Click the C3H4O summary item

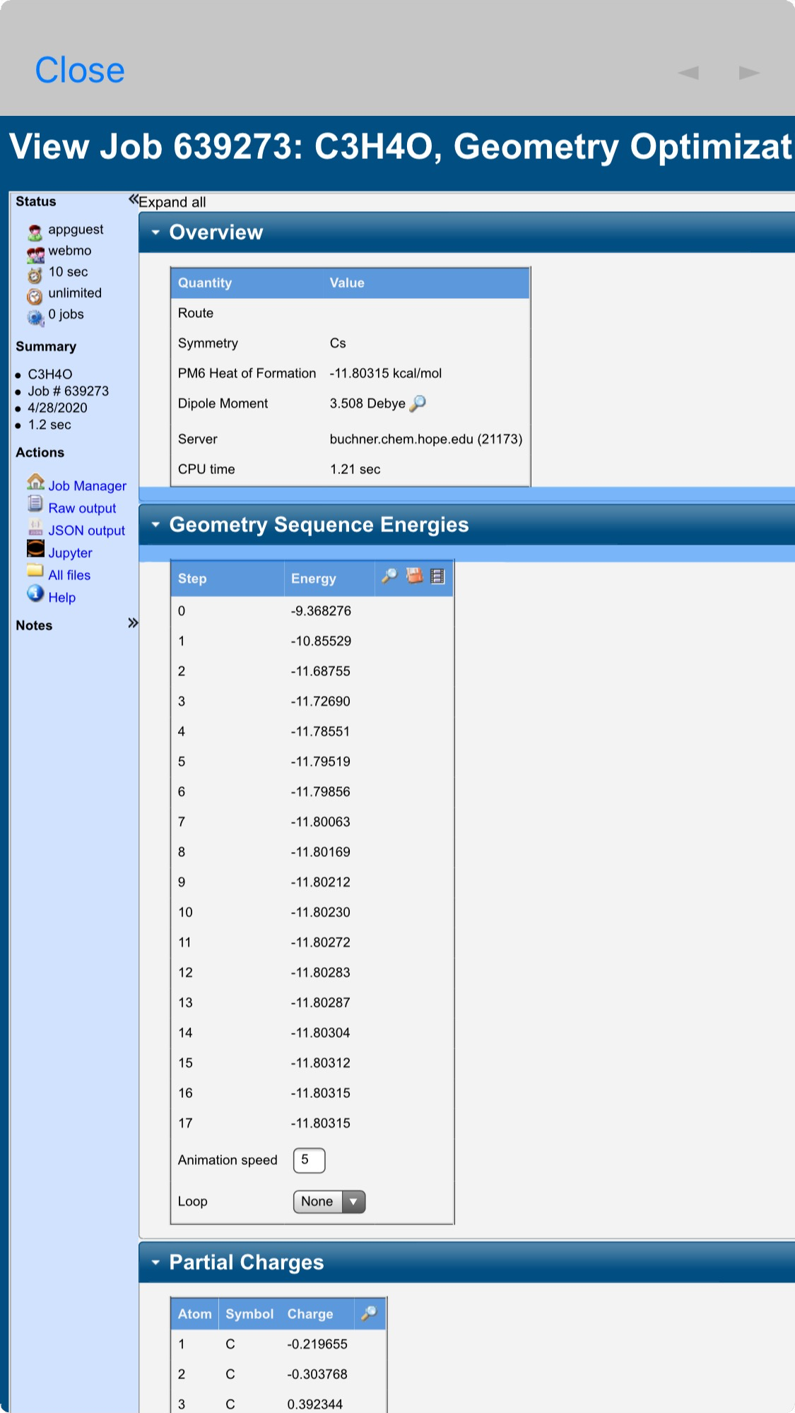[x=50, y=374]
